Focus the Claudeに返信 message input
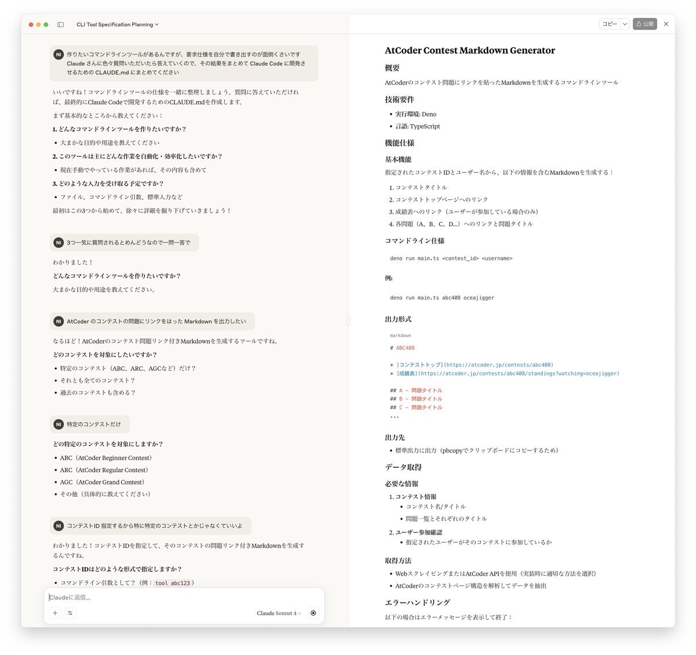Screen dimensions: 696x655 [184, 597]
